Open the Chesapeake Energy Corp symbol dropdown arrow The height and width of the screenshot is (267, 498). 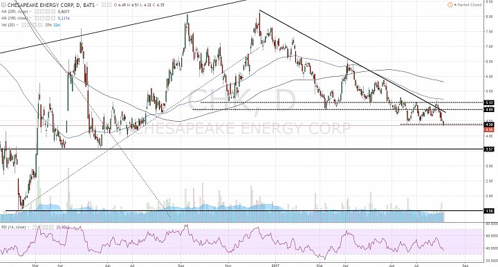pyautogui.click(x=97, y=5)
